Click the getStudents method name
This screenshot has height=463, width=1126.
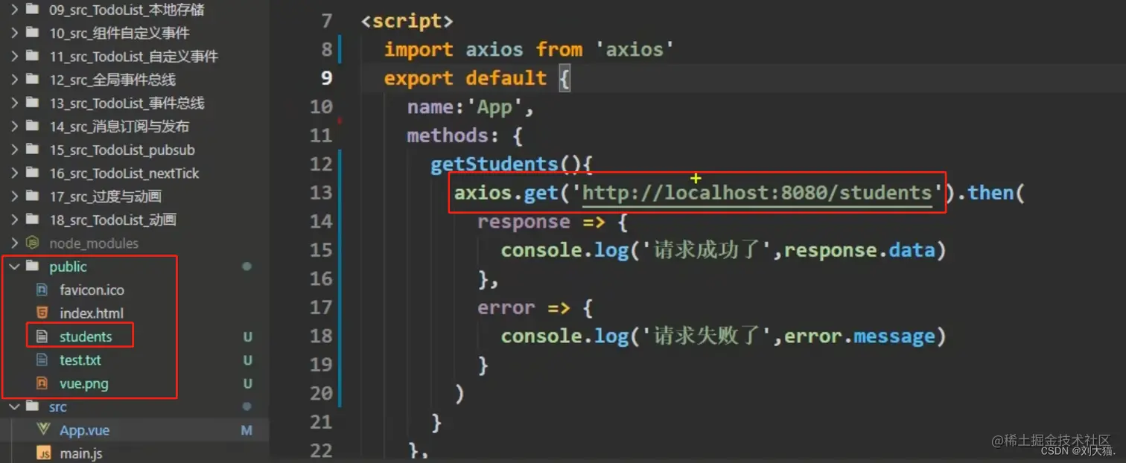point(494,165)
